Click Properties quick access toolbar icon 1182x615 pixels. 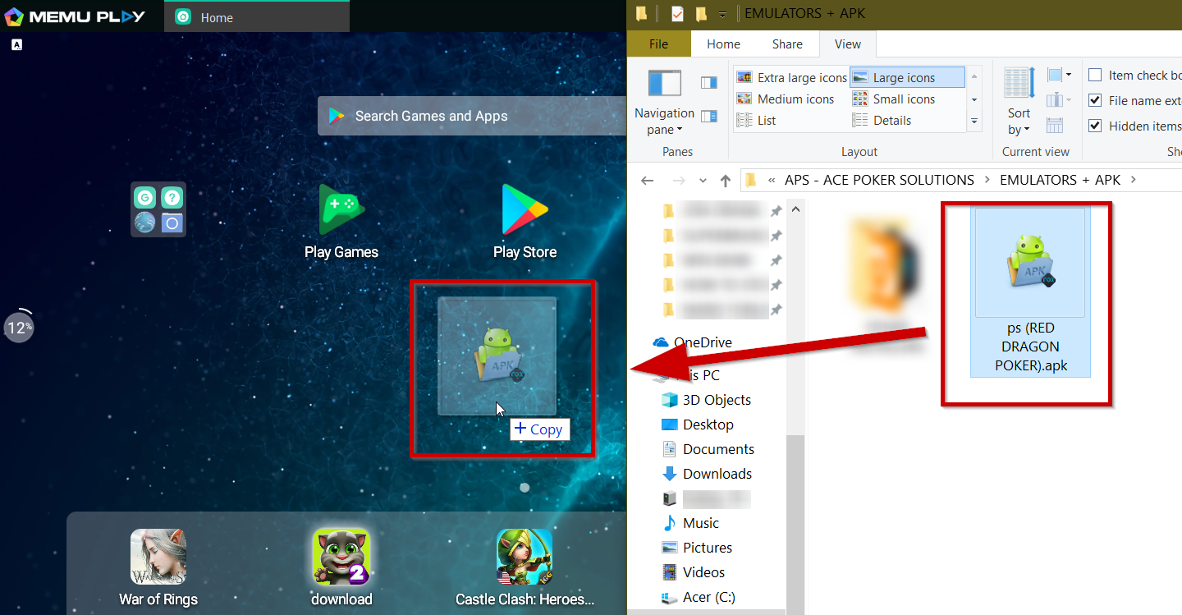coord(677,13)
